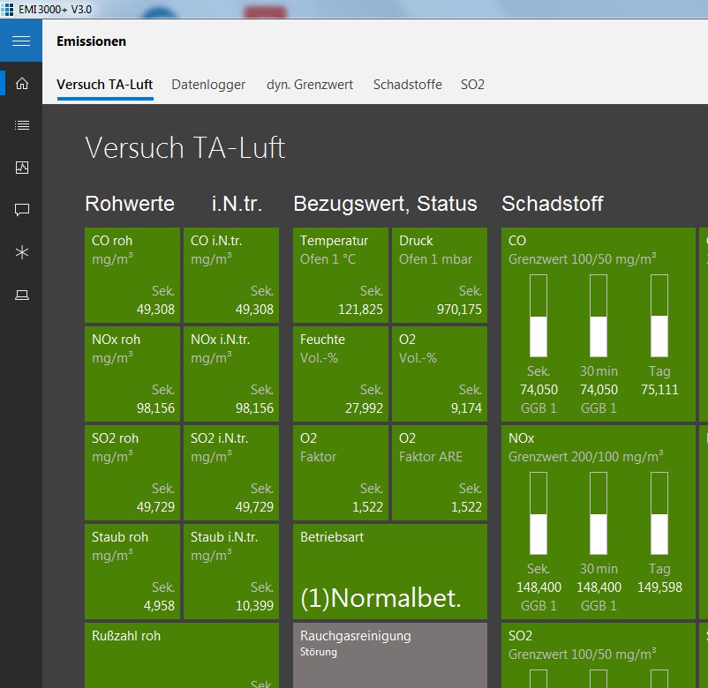Viewport: 708px width, 688px height.
Task: Click the i.N.tr. column heading
Action: coord(237,204)
